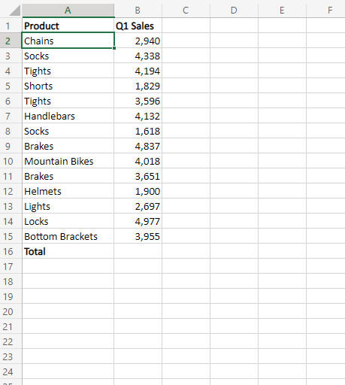Select row 18 header
Screen dimensions: 345x385
tap(11, 281)
